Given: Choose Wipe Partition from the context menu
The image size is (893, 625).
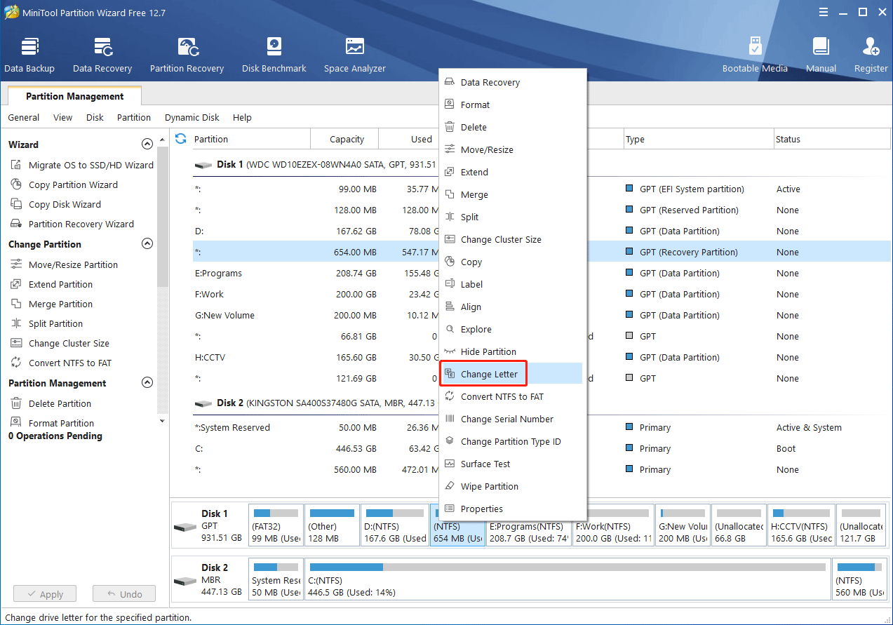Looking at the screenshot, I should 512,486.
